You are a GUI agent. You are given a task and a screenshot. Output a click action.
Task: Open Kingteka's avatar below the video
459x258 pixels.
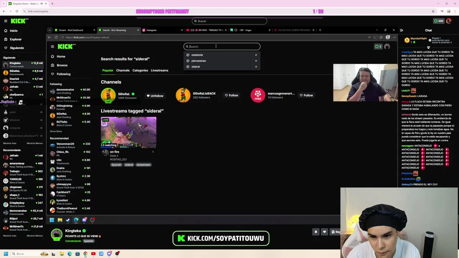(x=57, y=235)
